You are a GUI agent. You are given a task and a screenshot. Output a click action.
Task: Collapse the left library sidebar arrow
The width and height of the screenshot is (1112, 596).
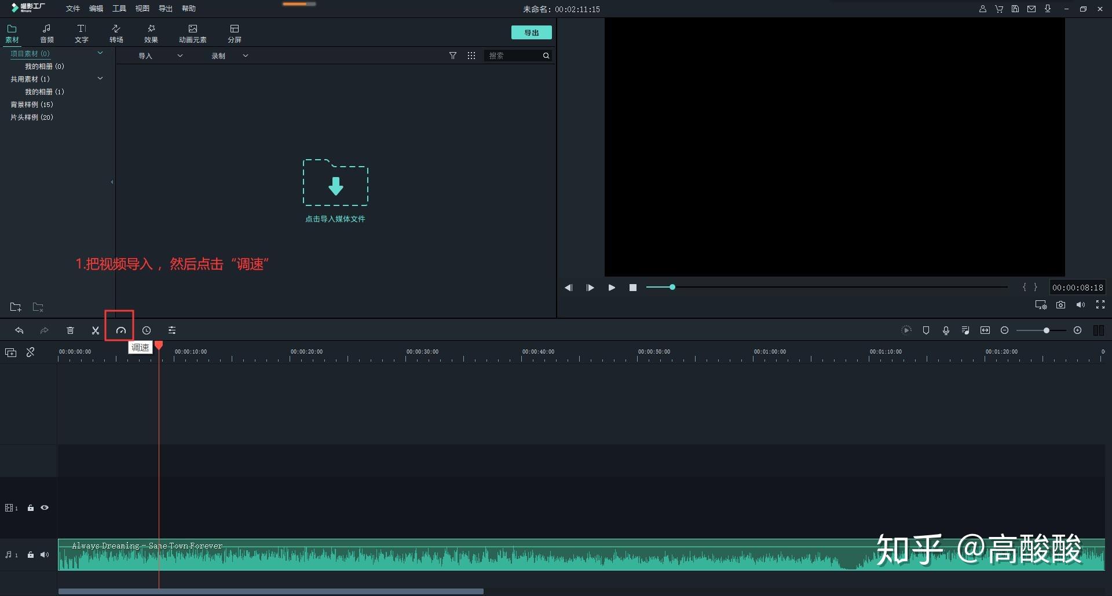tap(112, 182)
